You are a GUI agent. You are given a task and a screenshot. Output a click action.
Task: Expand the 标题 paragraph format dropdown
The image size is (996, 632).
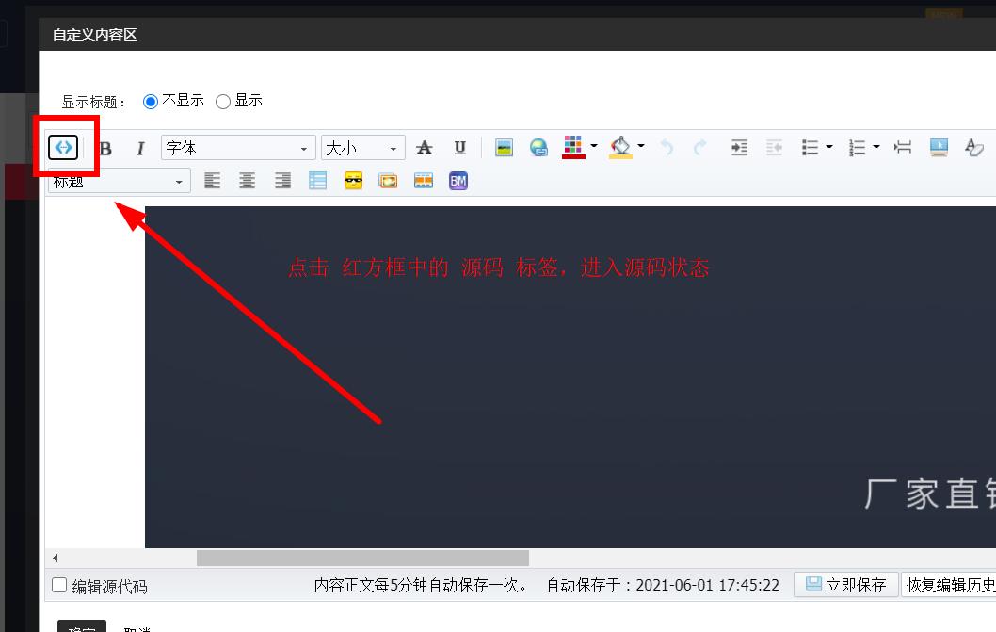point(118,180)
